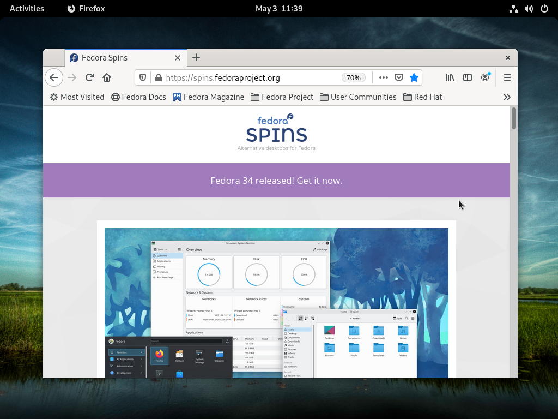This screenshot has width=558, height=419.
Task: Reset the 70% zoom level indicator
Action: pos(353,77)
